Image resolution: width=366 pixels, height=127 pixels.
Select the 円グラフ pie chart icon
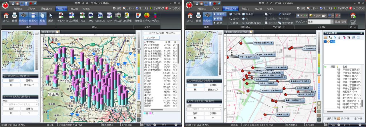pos(147,17)
